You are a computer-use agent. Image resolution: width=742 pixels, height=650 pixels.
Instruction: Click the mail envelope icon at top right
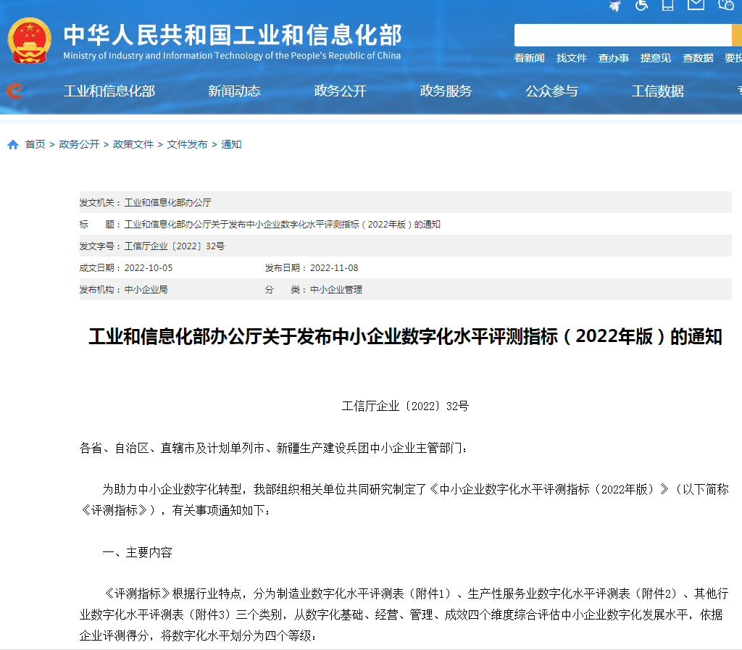click(696, 5)
